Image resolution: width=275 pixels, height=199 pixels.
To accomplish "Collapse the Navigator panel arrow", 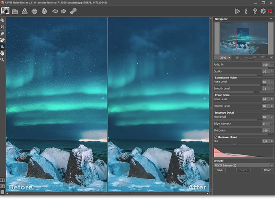I will click(x=271, y=19).
